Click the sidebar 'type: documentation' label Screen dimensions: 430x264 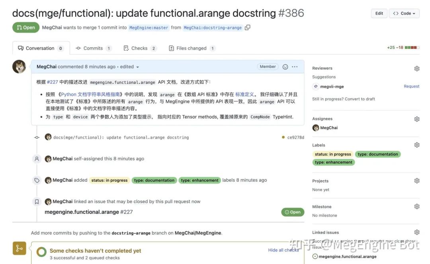click(377, 154)
